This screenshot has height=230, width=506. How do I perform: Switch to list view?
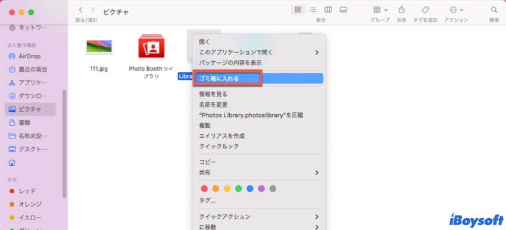(x=313, y=10)
